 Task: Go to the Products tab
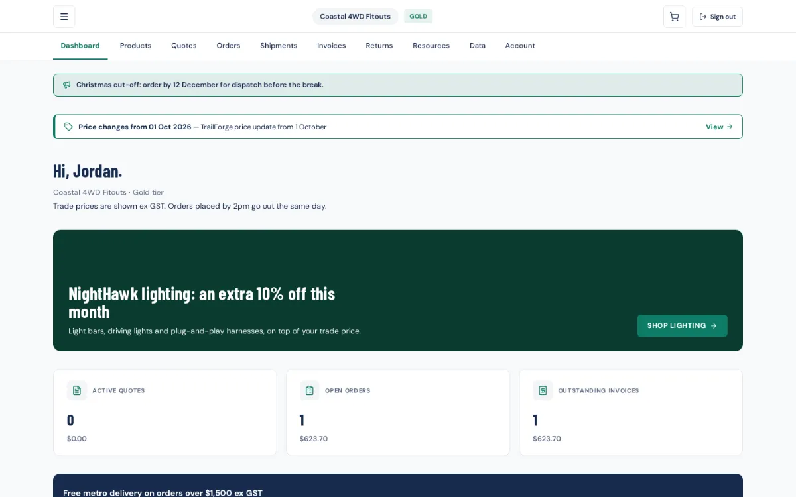click(x=135, y=46)
